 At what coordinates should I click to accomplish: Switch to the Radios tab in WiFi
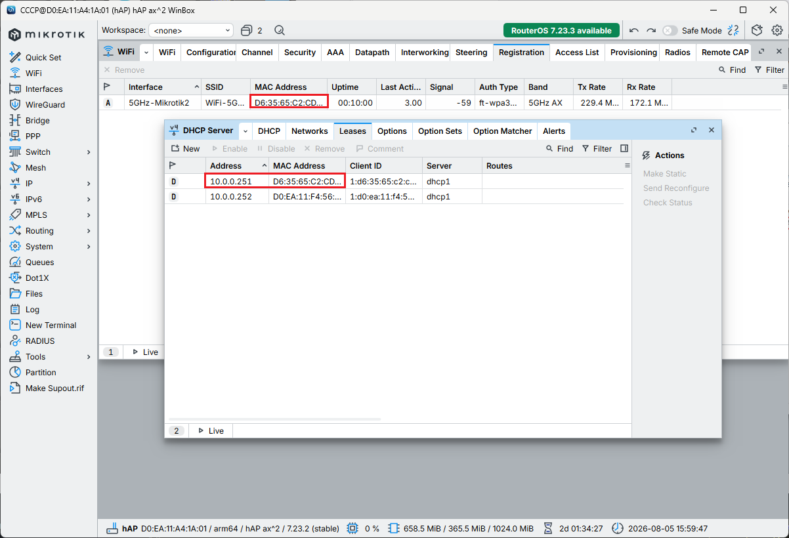(x=677, y=52)
